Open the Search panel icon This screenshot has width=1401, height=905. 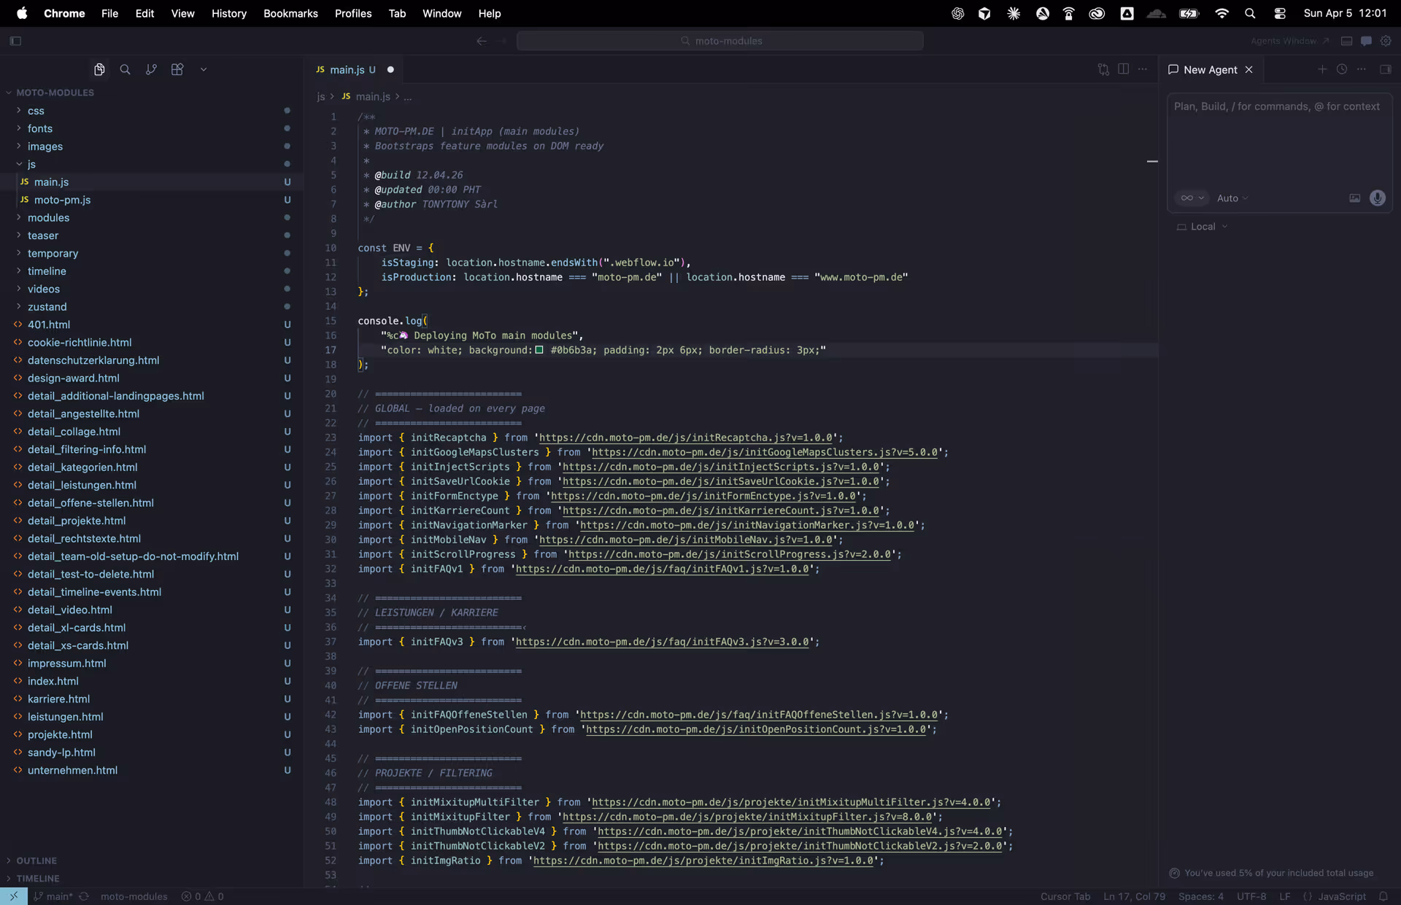click(125, 69)
